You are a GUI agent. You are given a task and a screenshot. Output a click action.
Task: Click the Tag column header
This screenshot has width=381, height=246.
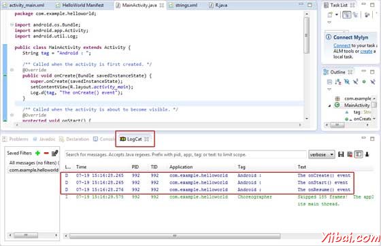point(242,167)
